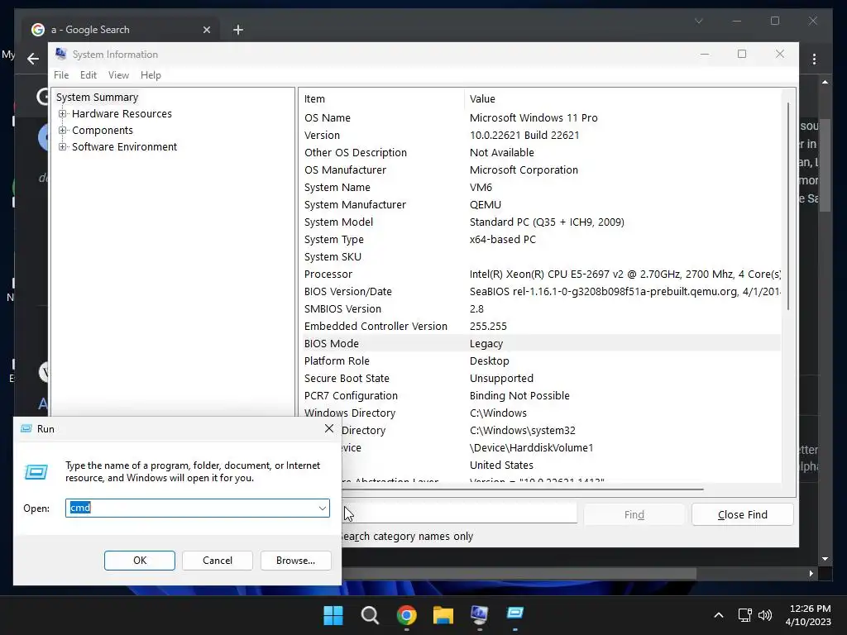Screen dimensions: 847x635
Task: Click the Find button
Action: click(x=634, y=514)
